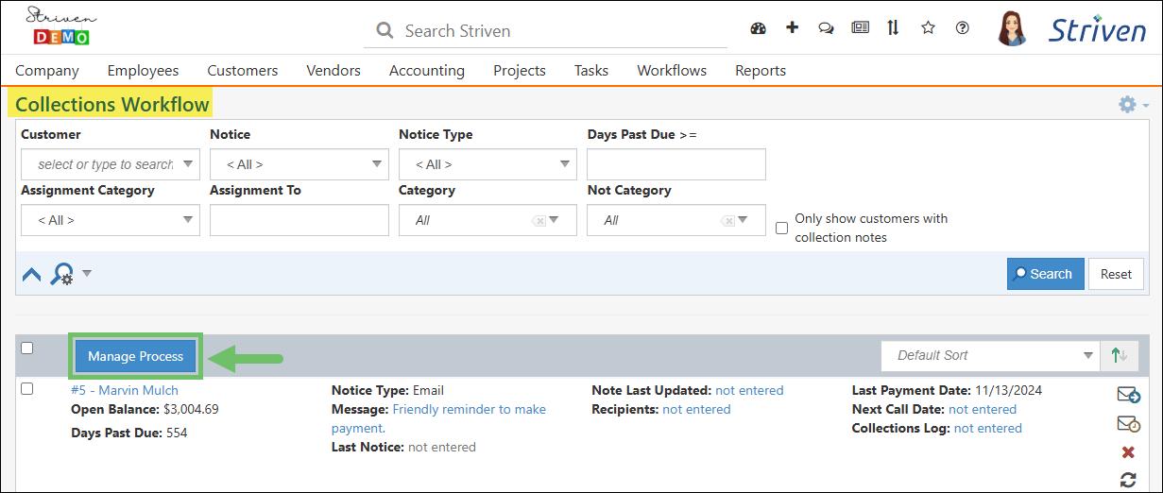Open the Default Sort dropdown

(990, 355)
